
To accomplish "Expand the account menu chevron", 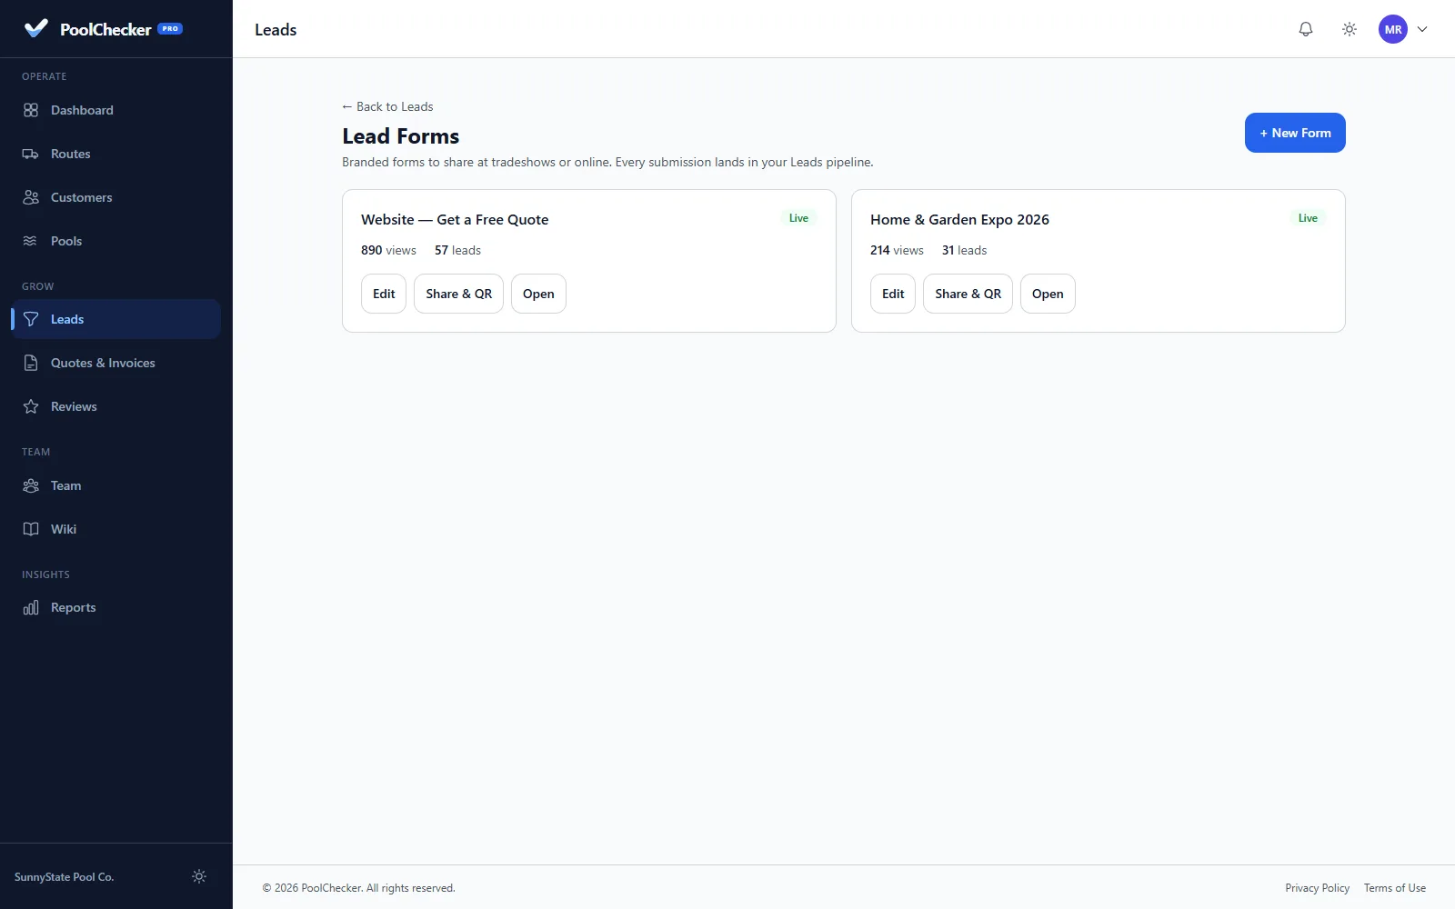I will click(x=1422, y=29).
